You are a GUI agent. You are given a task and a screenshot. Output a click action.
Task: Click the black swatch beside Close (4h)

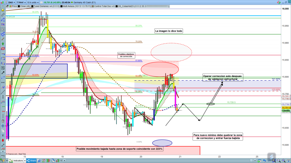19,6
